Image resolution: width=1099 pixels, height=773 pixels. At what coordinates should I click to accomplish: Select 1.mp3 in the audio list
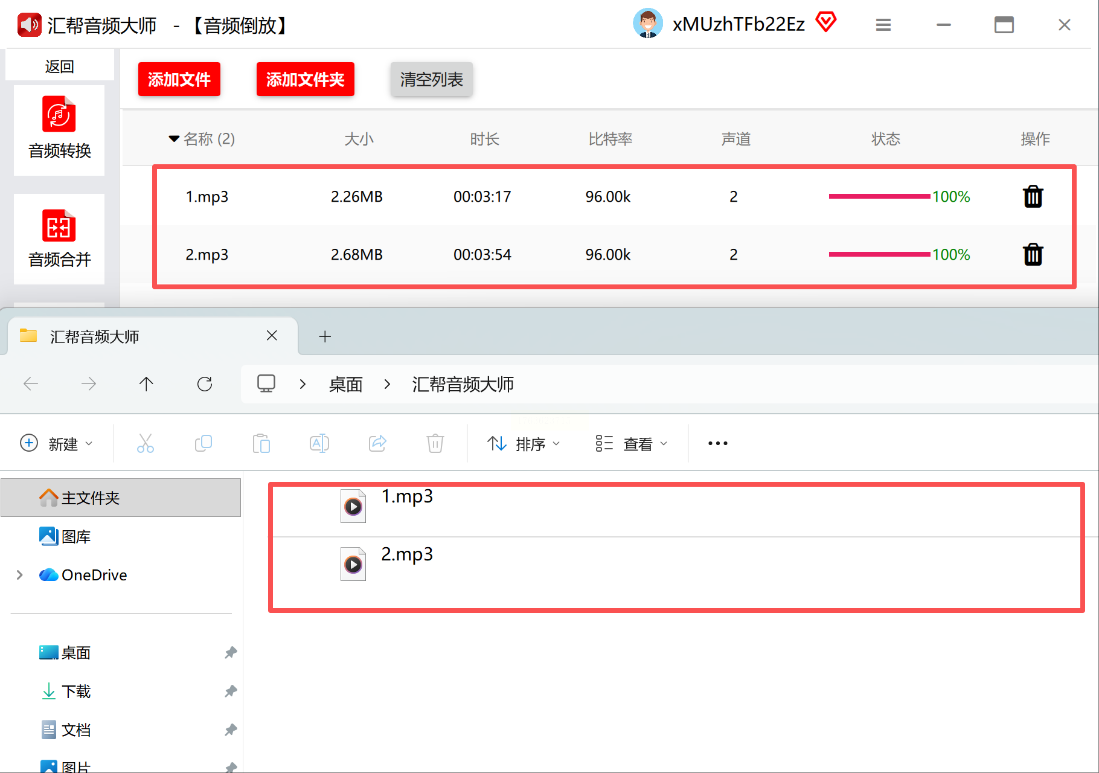[x=207, y=196]
